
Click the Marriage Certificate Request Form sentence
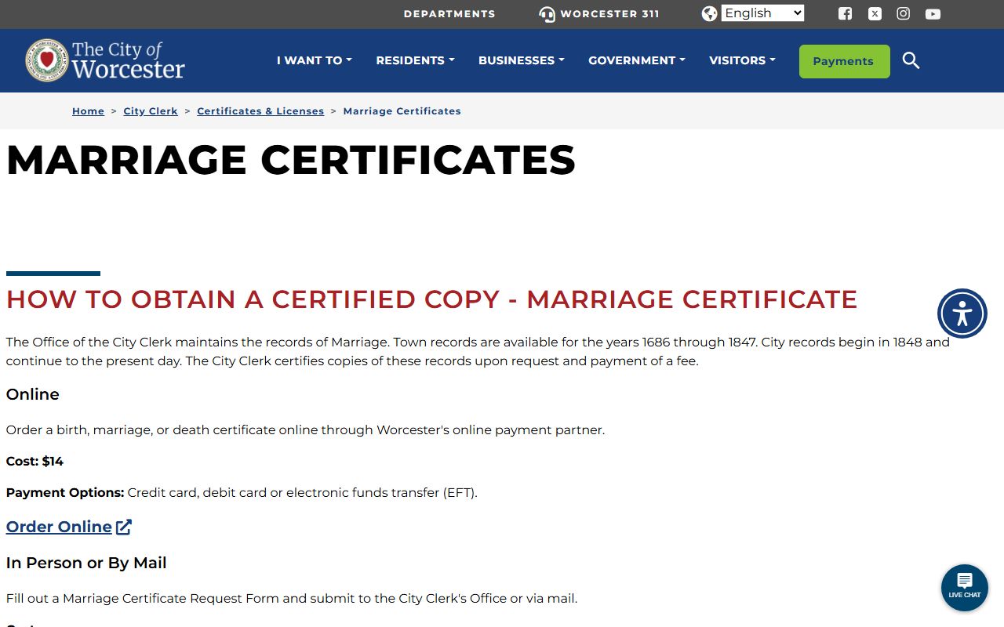(x=292, y=599)
